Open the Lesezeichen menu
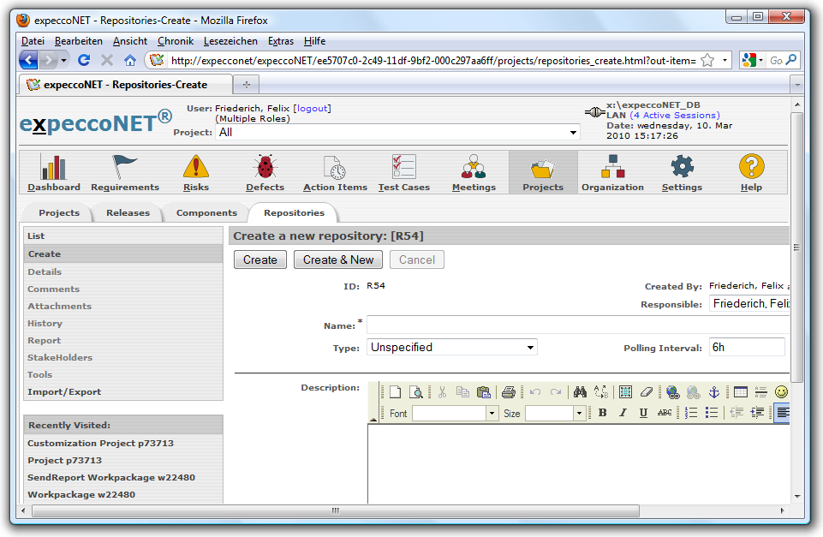The height and width of the screenshot is (537, 823). coord(230,41)
